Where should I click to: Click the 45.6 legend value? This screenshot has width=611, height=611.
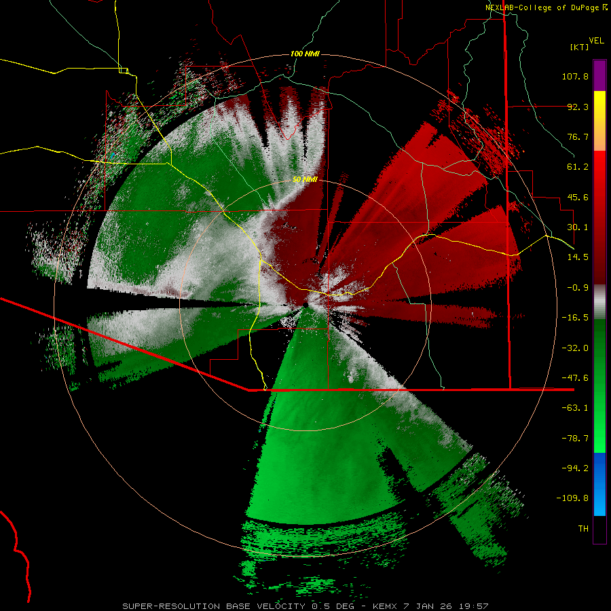578,197
